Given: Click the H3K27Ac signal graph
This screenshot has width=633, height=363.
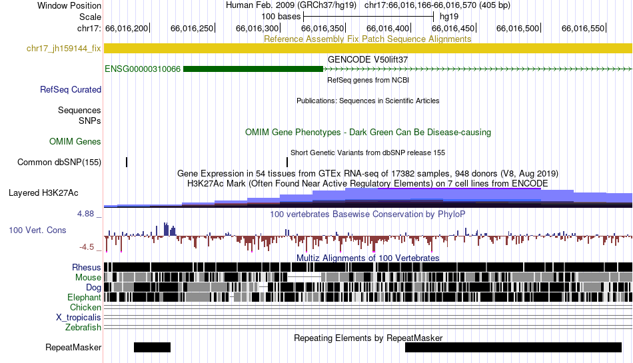Looking at the screenshot, I should click(368, 198).
